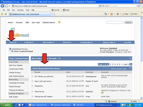Open the E-Books dropdown menu

(x=29, y=42)
